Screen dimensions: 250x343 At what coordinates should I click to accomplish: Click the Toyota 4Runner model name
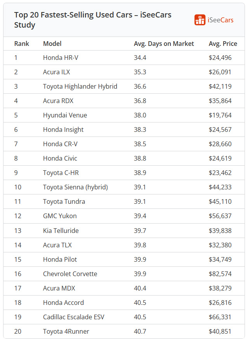66,331
